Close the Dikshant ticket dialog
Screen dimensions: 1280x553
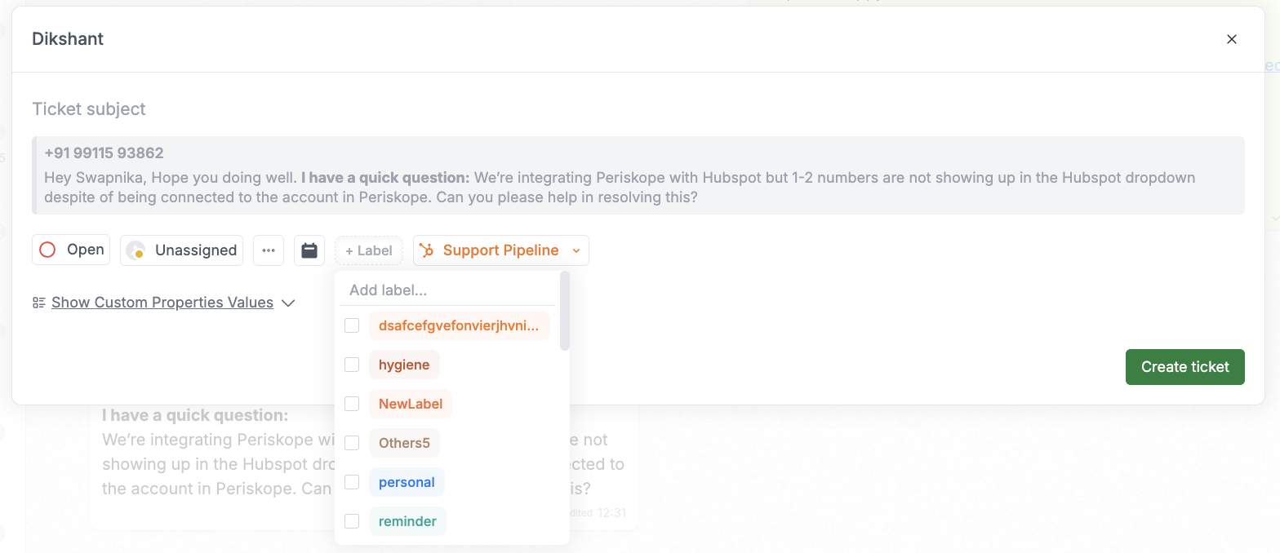pos(1232,39)
